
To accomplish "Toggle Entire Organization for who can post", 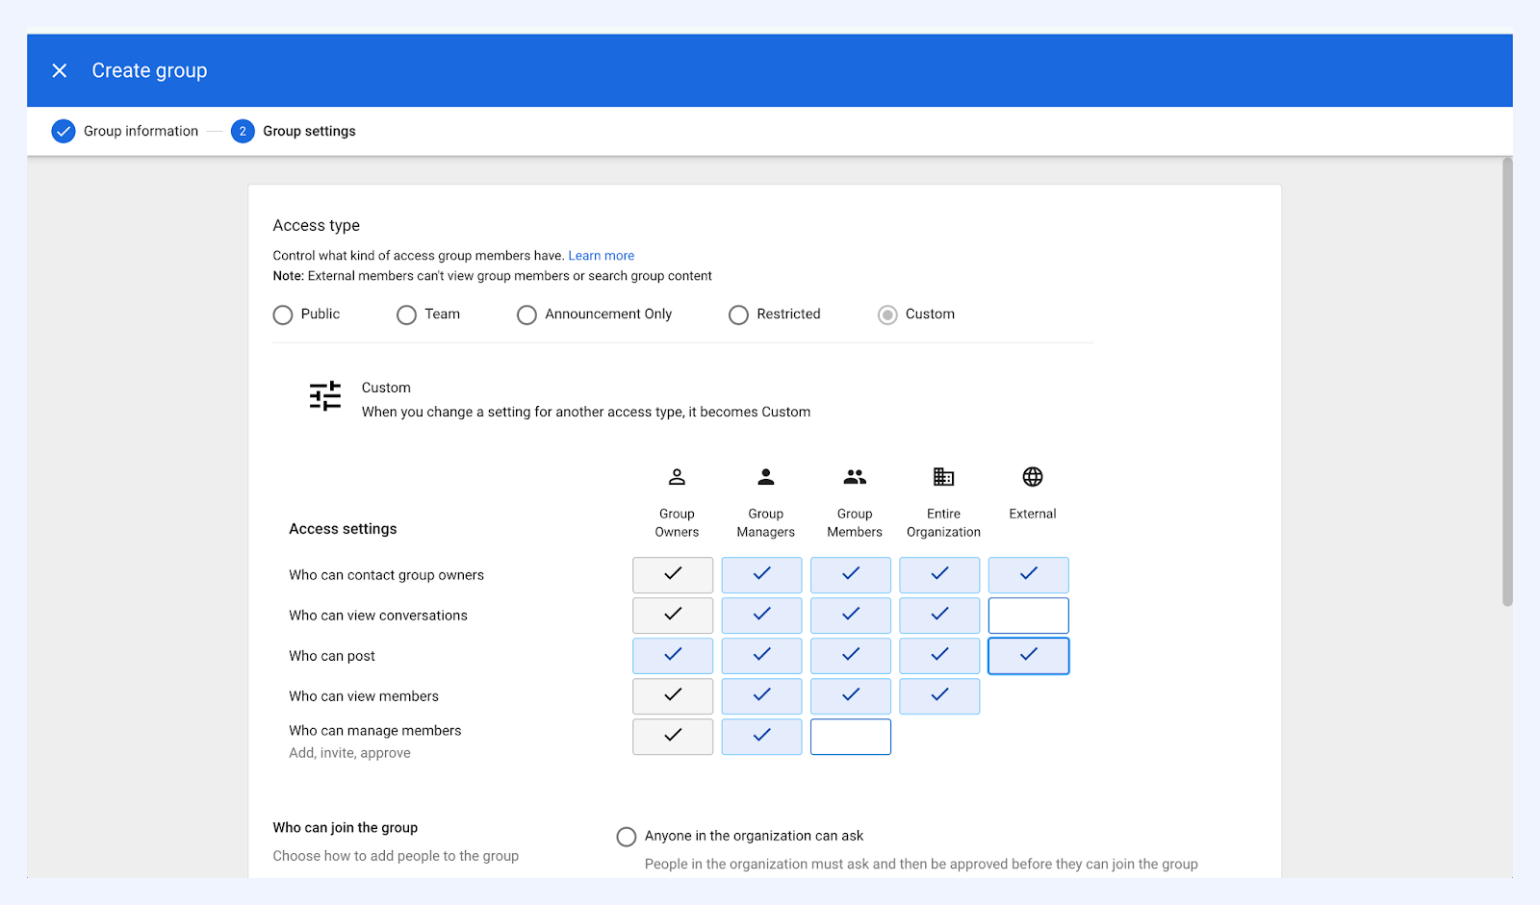I will pyautogui.click(x=939, y=656).
